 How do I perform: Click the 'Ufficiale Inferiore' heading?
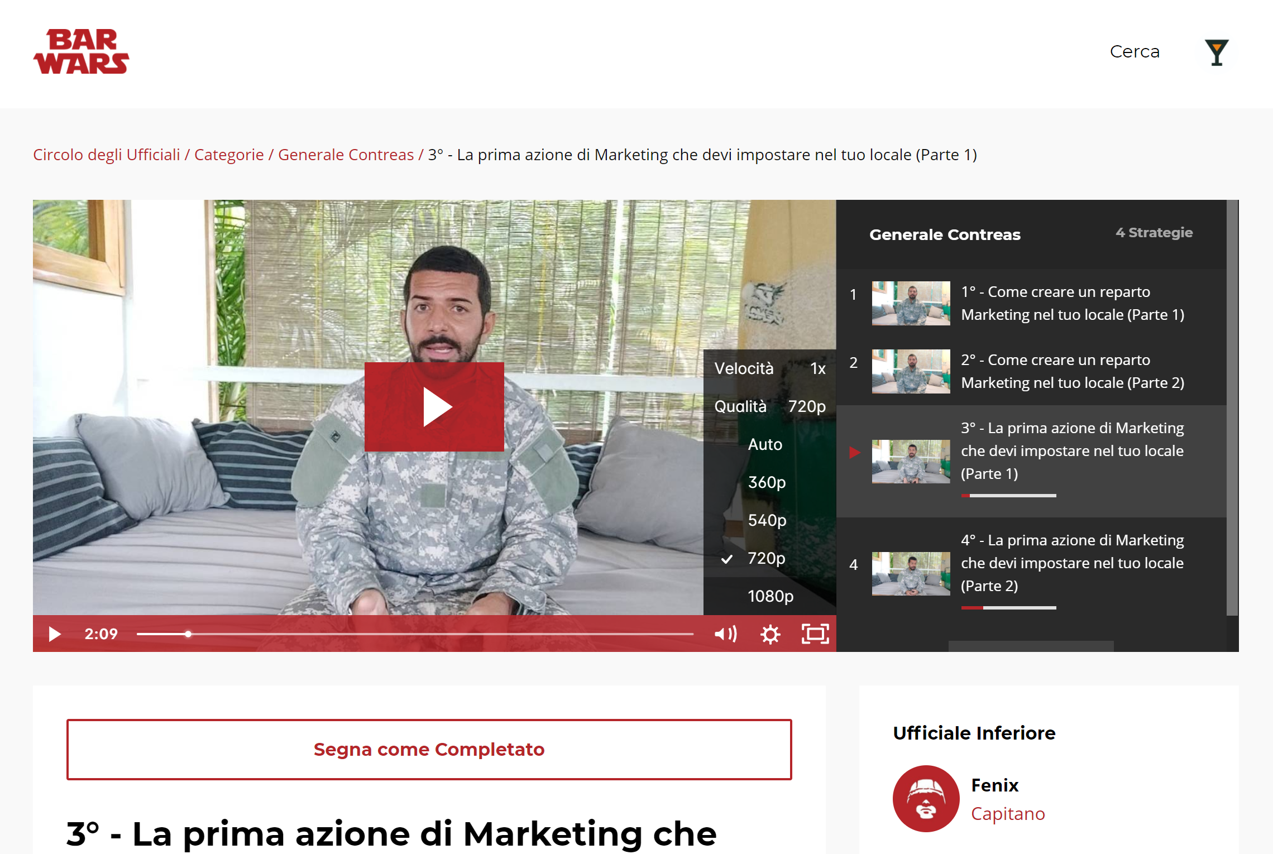tap(974, 733)
